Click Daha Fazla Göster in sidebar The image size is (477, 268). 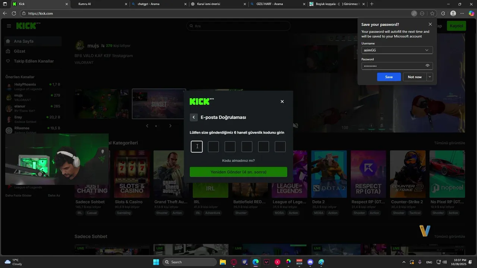click(x=19, y=195)
